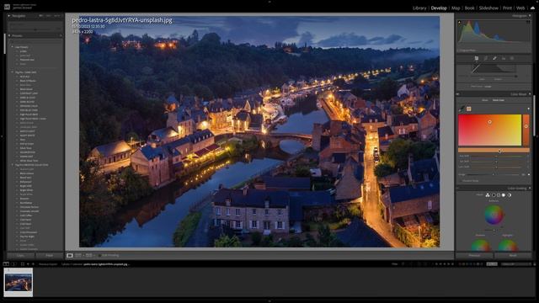Toggle the Color Grading panel switch
The width and height of the screenshot is (539, 303).
[458, 189]
